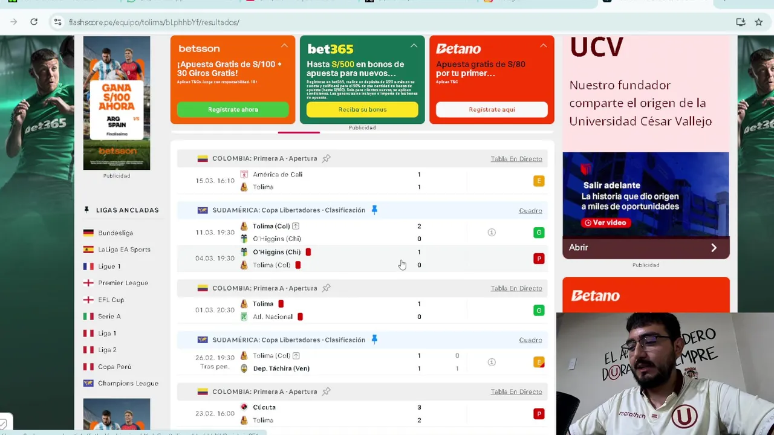The width and height of the screenshot is (774, 435).
Task: Collapse the betsson ad card chevron
Action: pyautogui.click(x=284, y=46)
